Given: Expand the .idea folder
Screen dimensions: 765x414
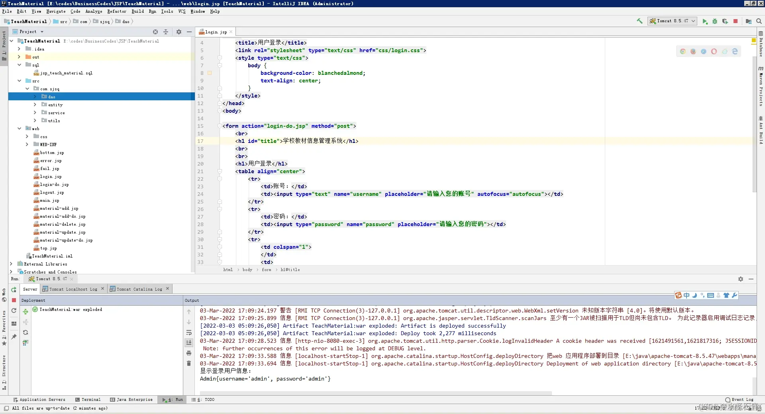Looking at the screenshot, I should pyautogui.click(x=19, y=49).
